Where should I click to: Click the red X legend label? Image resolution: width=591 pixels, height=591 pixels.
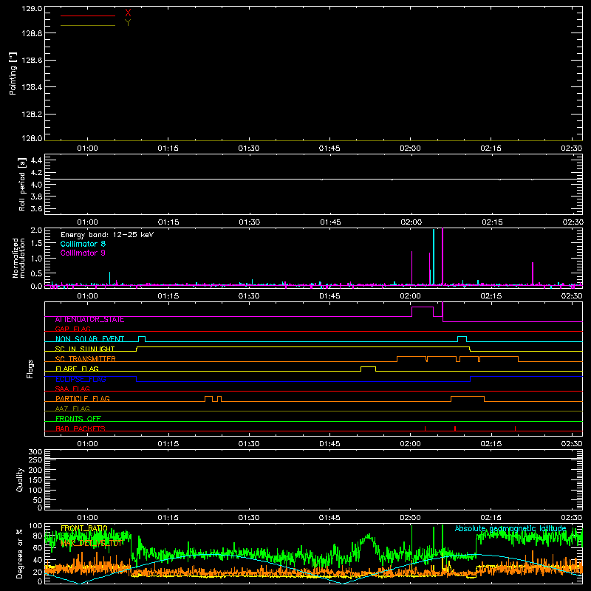pyautogui.click(x=128, y=13)
